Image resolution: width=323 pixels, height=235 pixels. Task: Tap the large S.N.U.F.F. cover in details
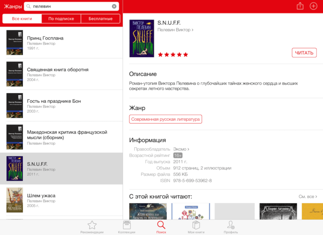coord(142,38)
